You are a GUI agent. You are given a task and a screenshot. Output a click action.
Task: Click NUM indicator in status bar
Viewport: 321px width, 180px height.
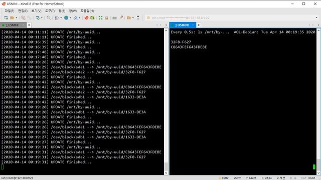pyautogui.click(x=311, y=178)
